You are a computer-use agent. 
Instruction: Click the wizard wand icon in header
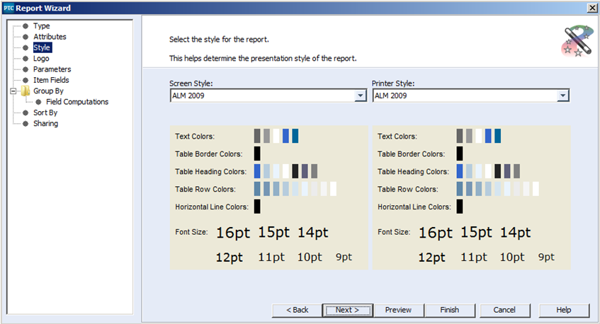click(x=576, y=42)
